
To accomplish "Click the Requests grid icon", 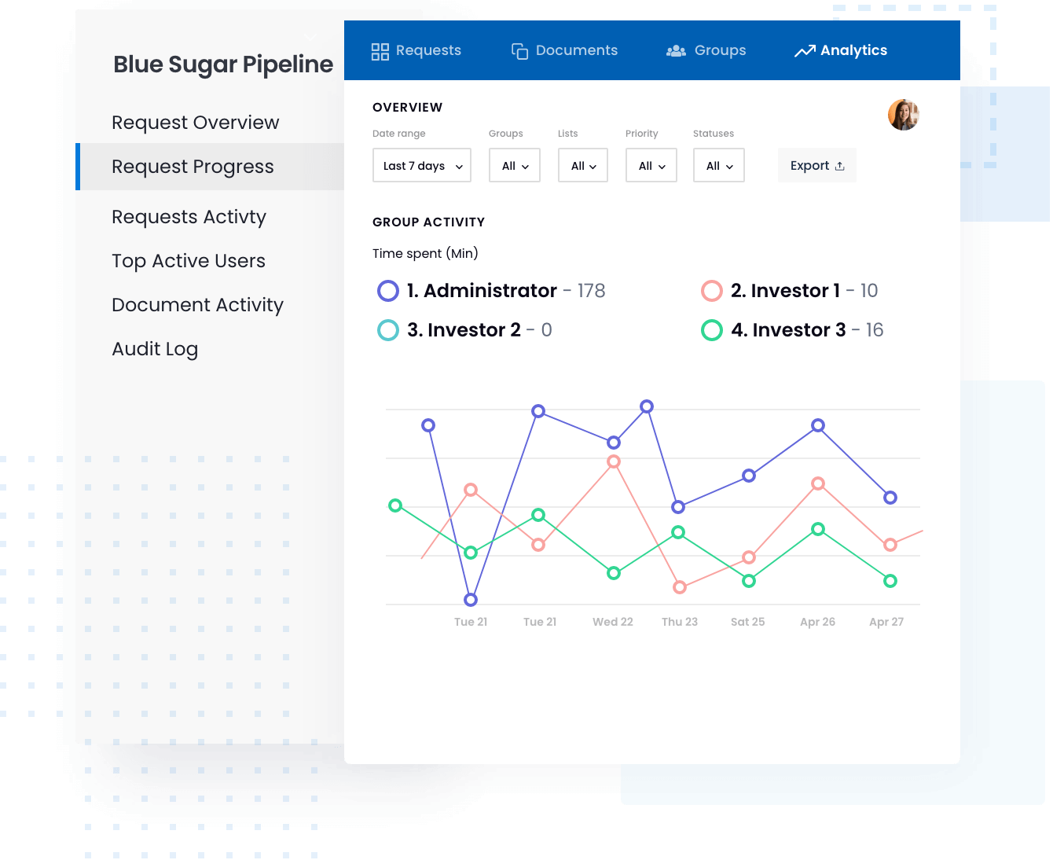I will pos(380,52).
